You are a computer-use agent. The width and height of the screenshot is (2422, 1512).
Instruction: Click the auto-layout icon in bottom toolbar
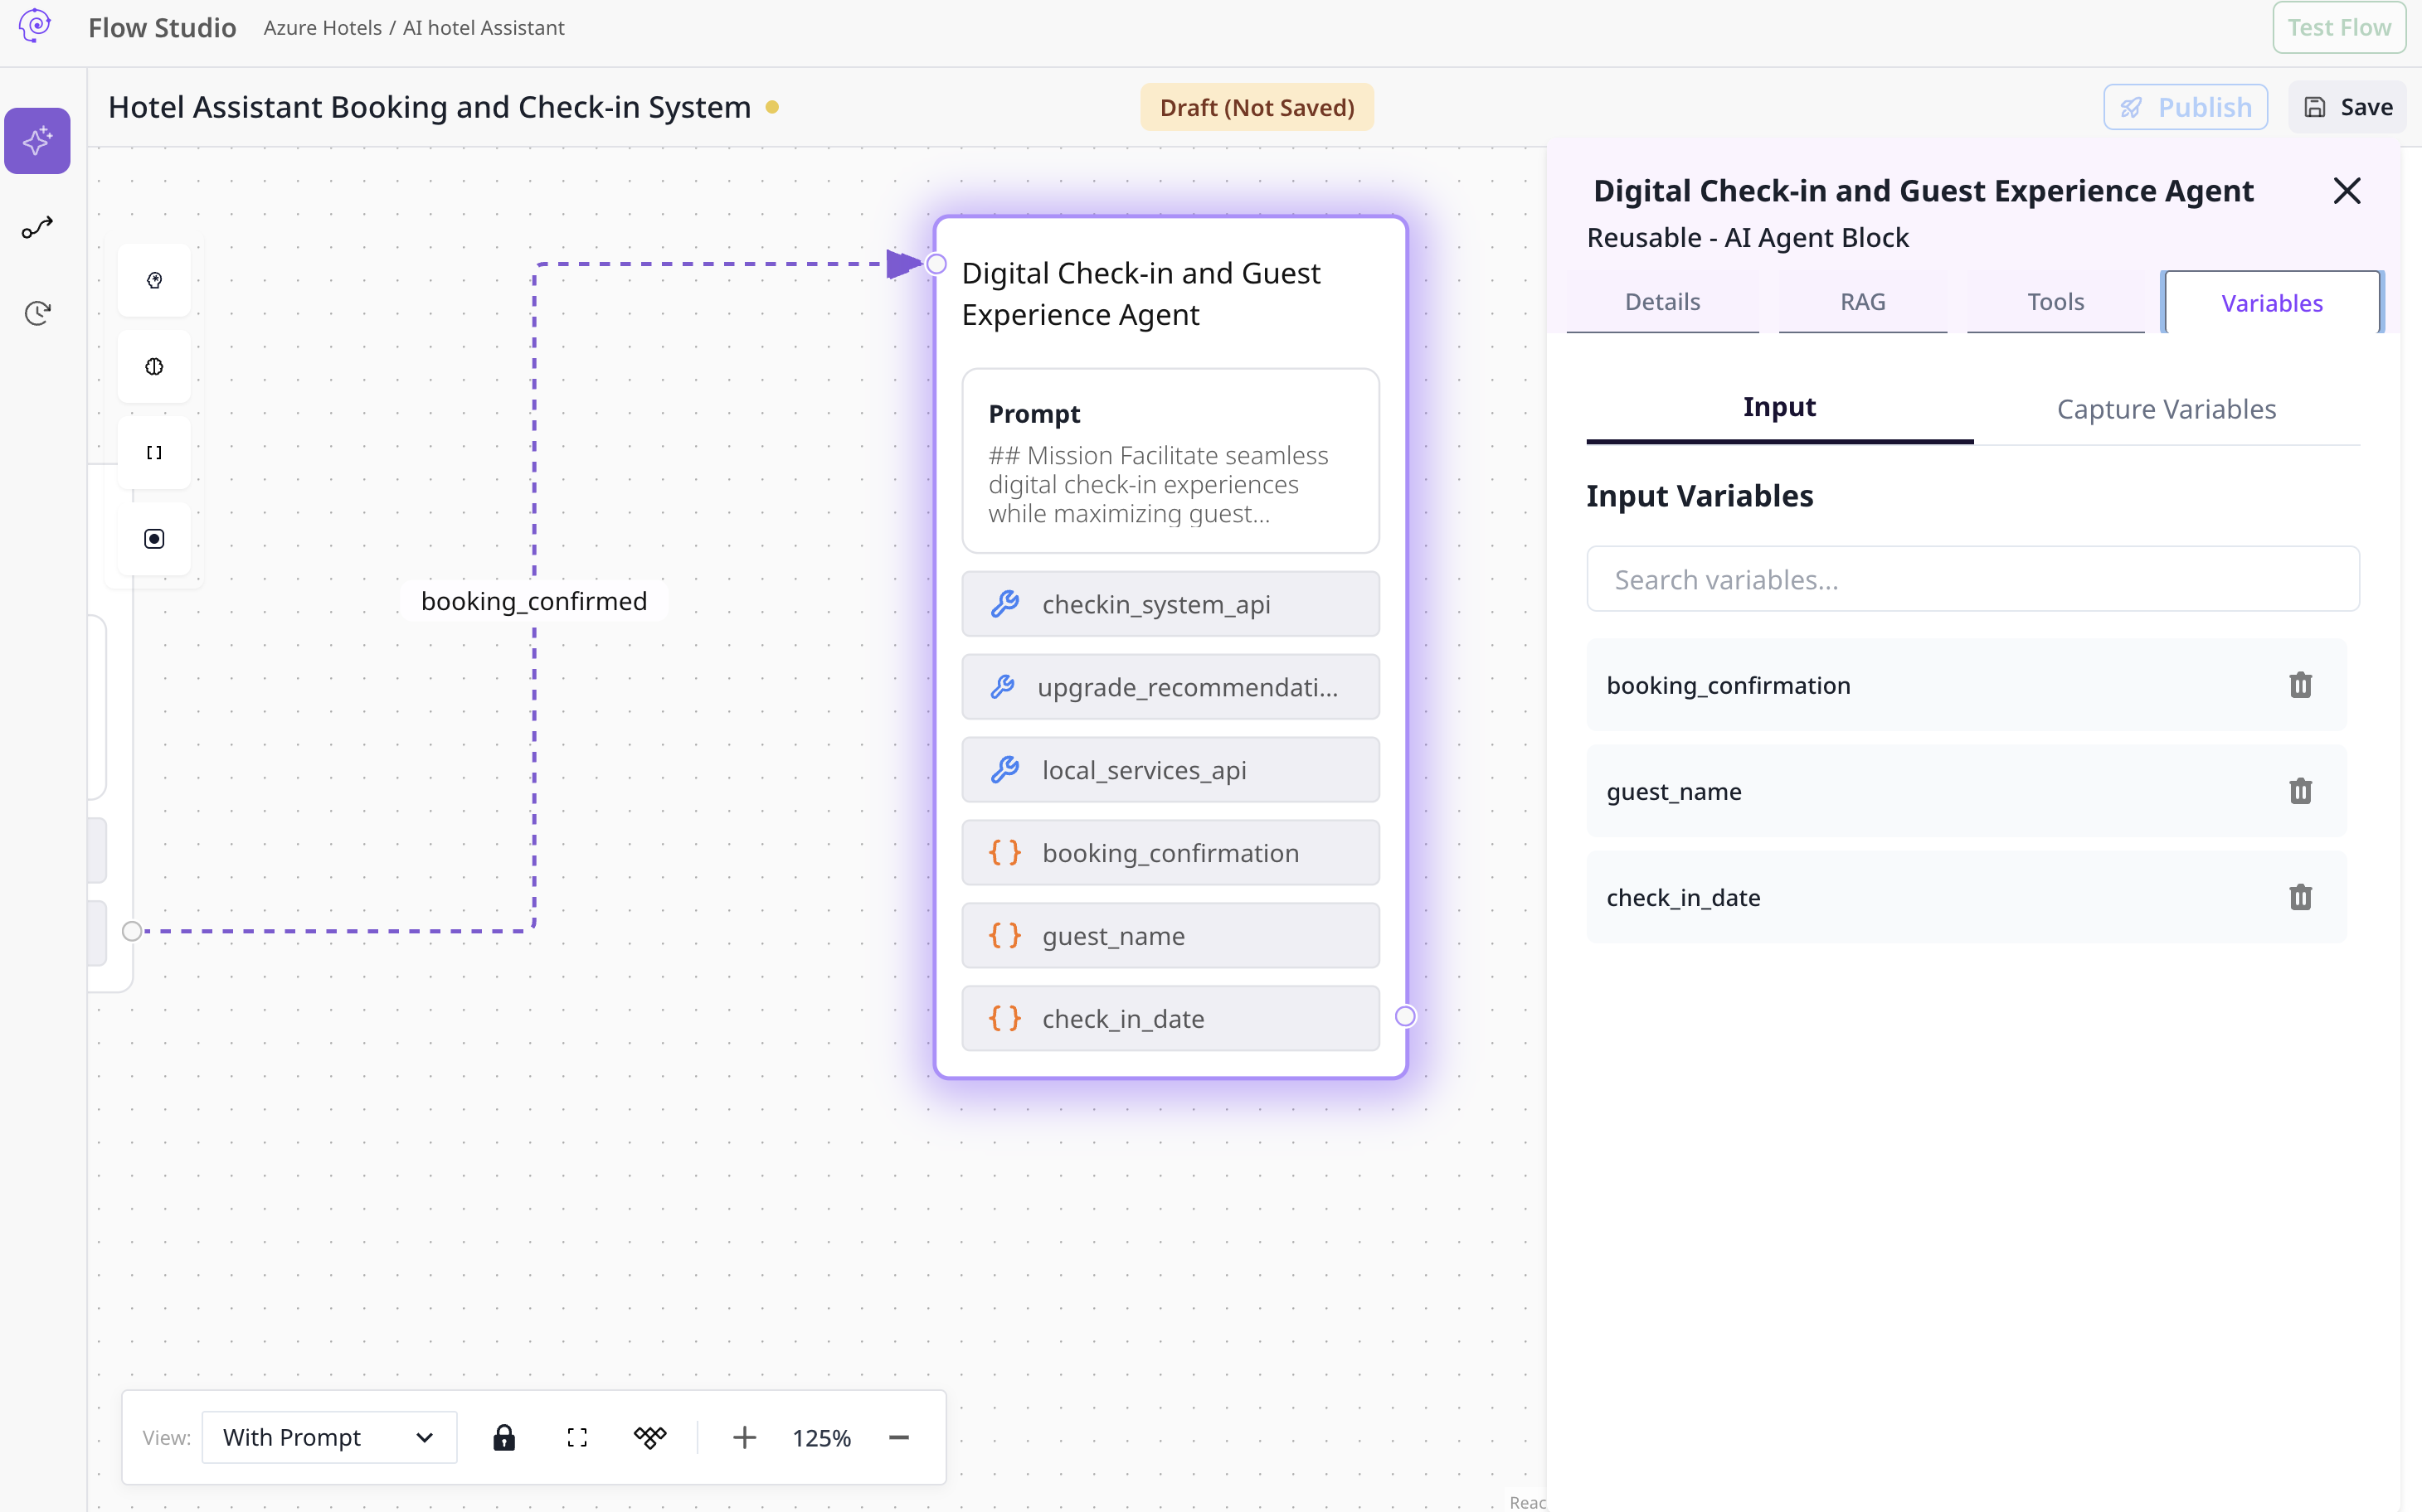pyautogui.click(x=649, y=1437)
